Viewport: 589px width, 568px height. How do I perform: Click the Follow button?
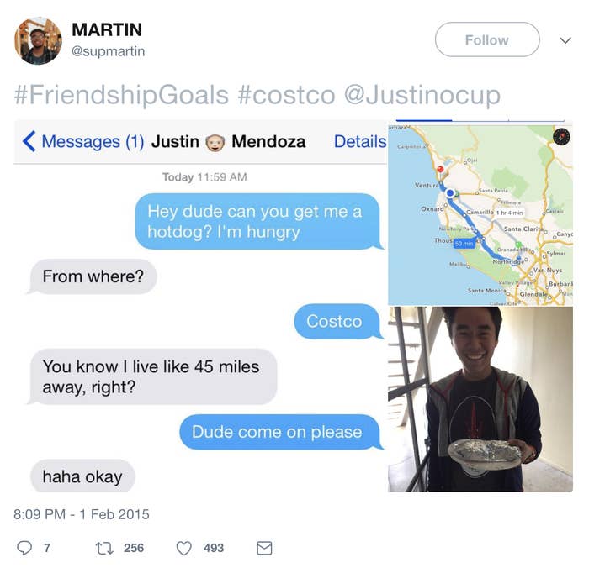tap(487, 39)
